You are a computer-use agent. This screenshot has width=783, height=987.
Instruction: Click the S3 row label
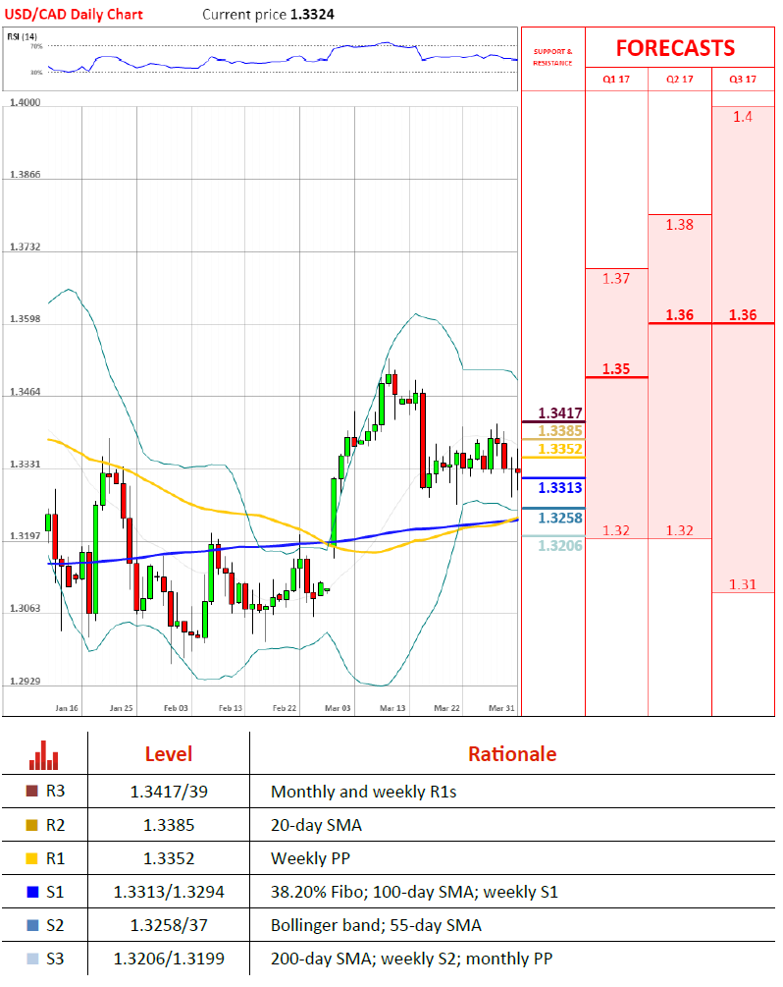[x=55, y=959]
